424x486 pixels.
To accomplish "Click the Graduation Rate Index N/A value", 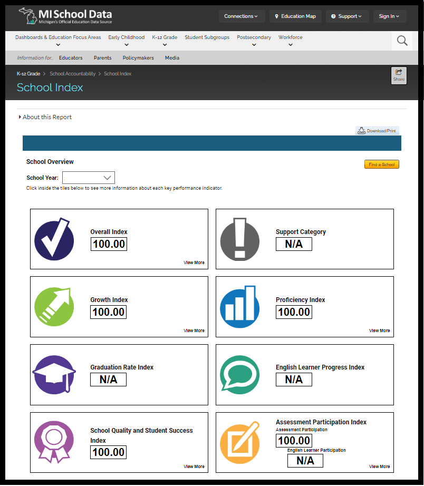I will pyautogui.click(x=108, y=380).
